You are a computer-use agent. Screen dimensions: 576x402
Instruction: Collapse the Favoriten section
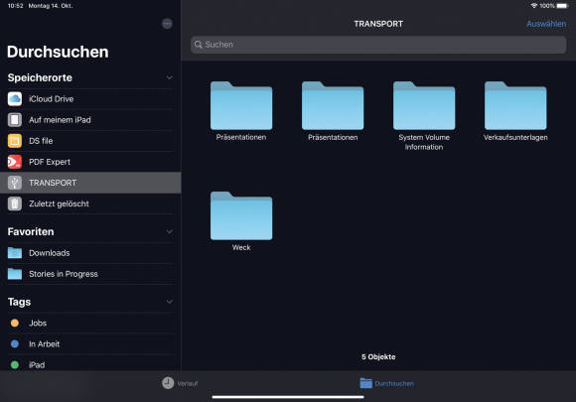click(x=170, y=231)
